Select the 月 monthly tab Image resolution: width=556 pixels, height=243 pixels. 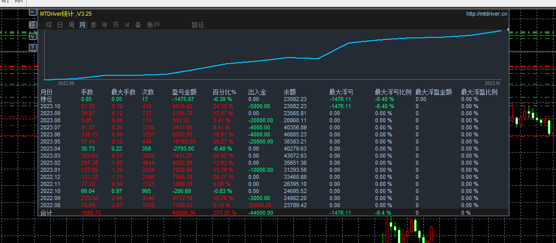82,25
